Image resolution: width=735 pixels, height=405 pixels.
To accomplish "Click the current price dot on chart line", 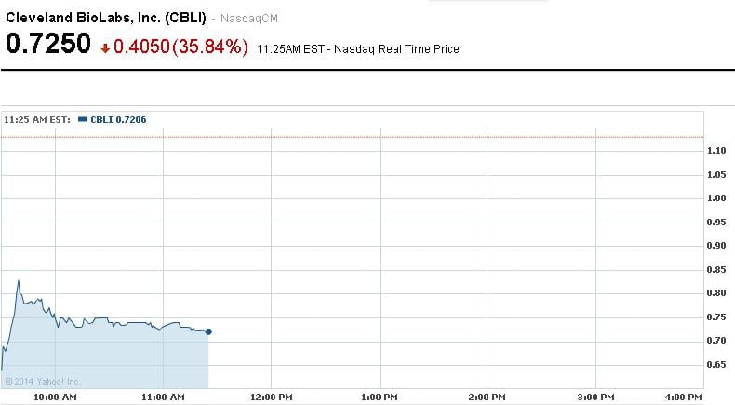I will (x=208, y=331).
